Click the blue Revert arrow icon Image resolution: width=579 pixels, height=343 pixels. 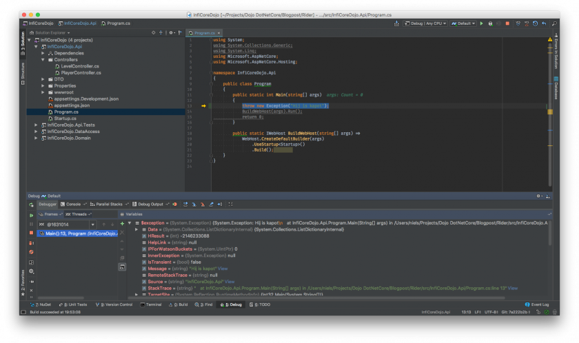pos(544,23)
